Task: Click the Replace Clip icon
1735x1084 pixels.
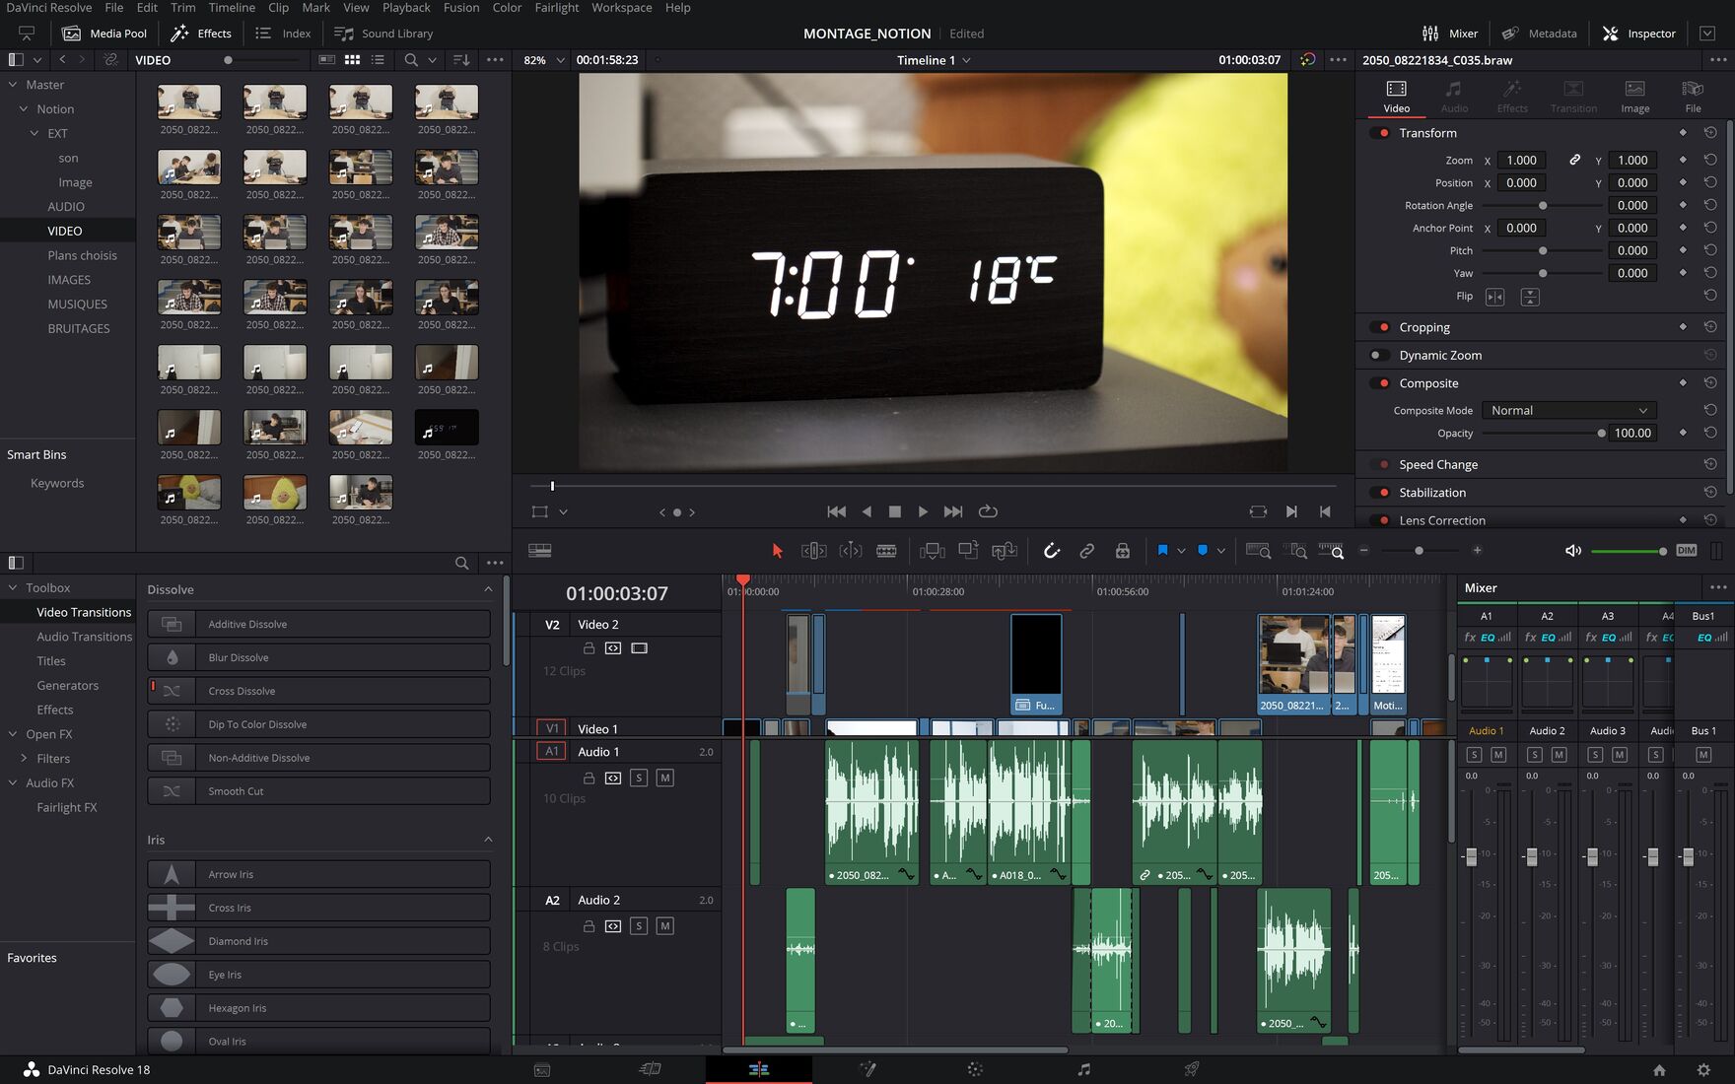Action: (1005, 551)
